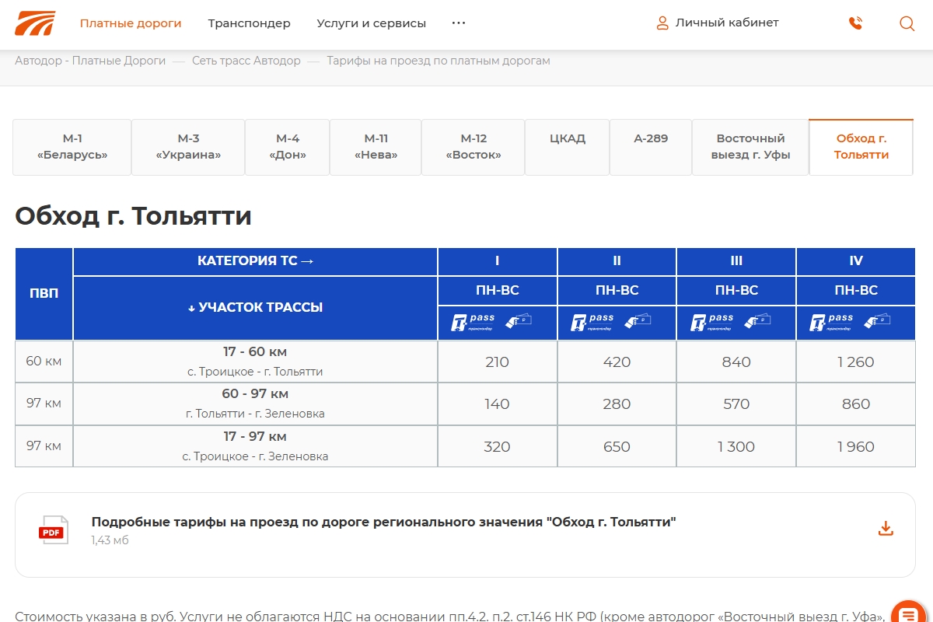Click T-pass transponder icon in category II column
Screen dimensions: 933x622
coord(593,322)
